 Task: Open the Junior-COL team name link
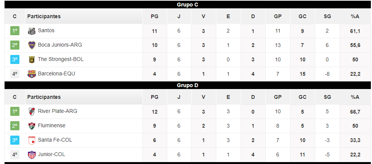pyautogui.click(x=51, y=154)
